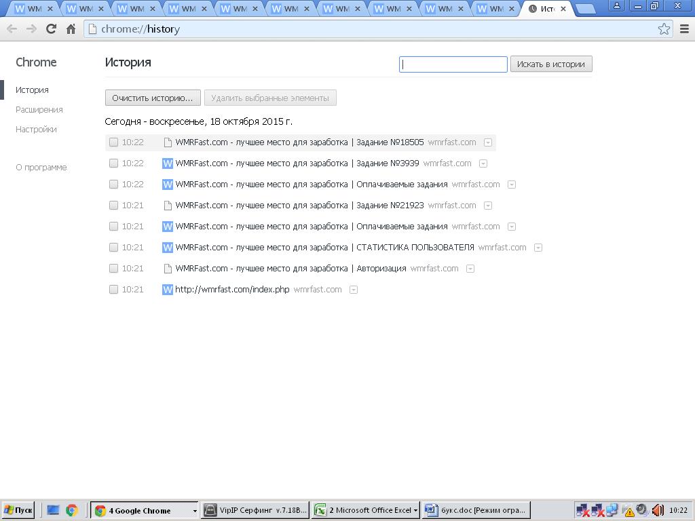695x521 pixels.
Task: Switch to букс.doc Word taskbar window
Action: [x=476, y=510]
